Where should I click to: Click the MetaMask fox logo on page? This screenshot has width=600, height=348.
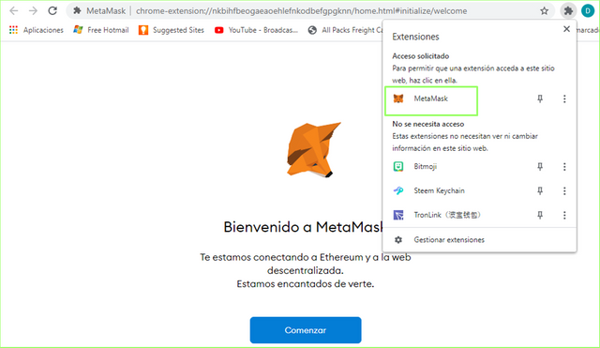314,150
